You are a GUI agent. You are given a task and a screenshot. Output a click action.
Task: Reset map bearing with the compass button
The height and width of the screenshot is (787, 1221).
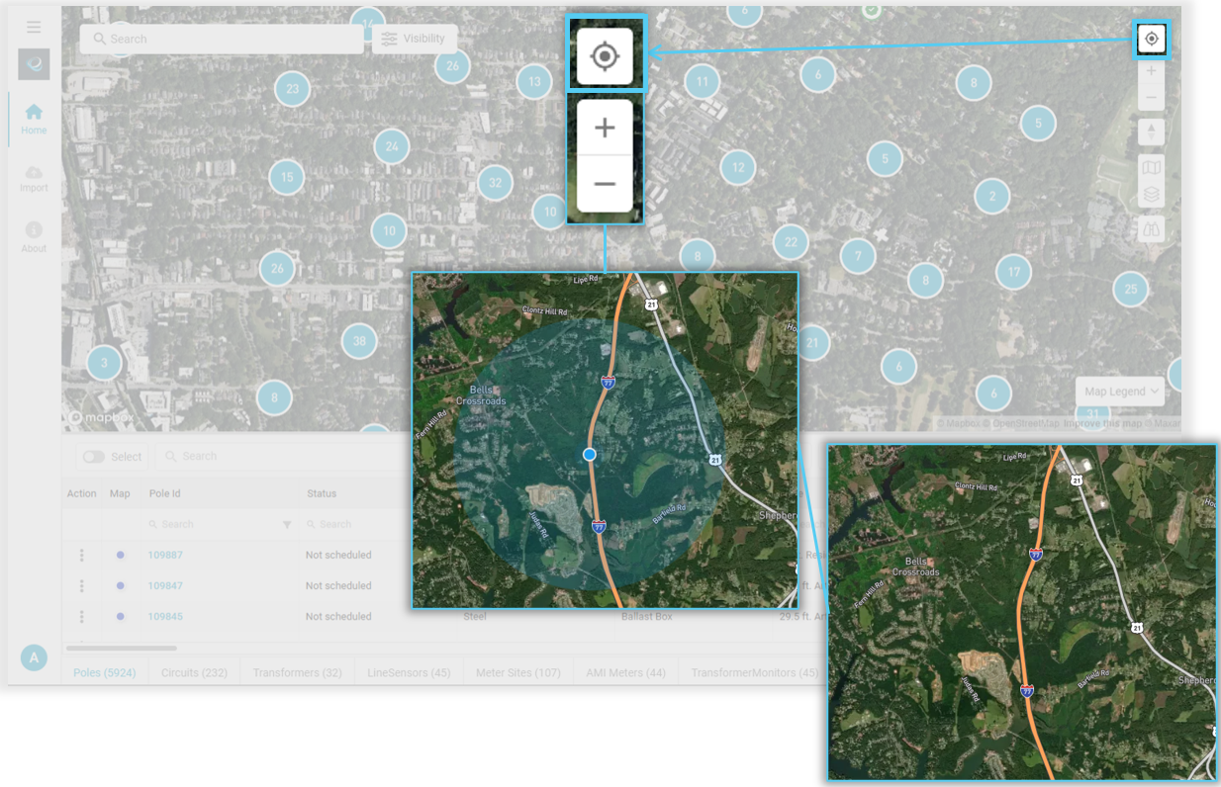1151,131
